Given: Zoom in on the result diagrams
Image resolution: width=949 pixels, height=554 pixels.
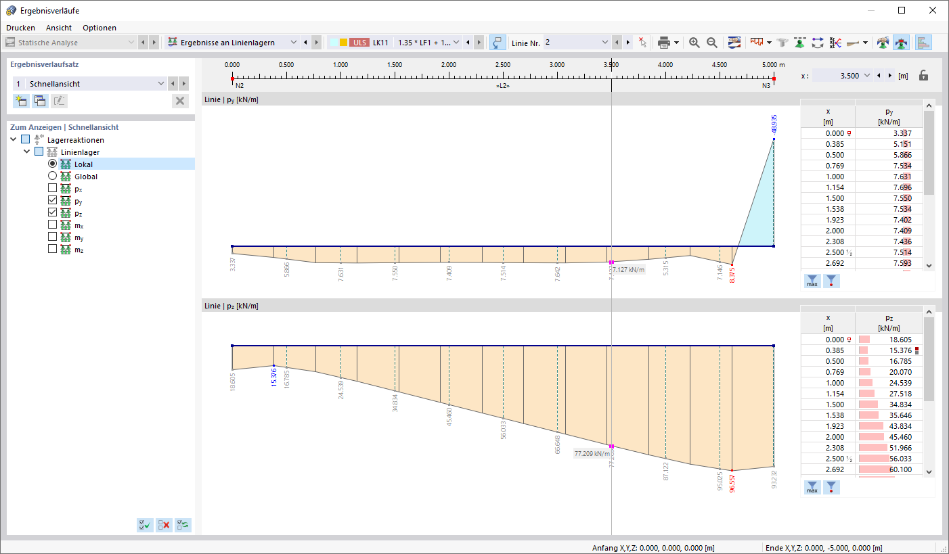Looking at the screenshot, I should (x=694, y=42).
